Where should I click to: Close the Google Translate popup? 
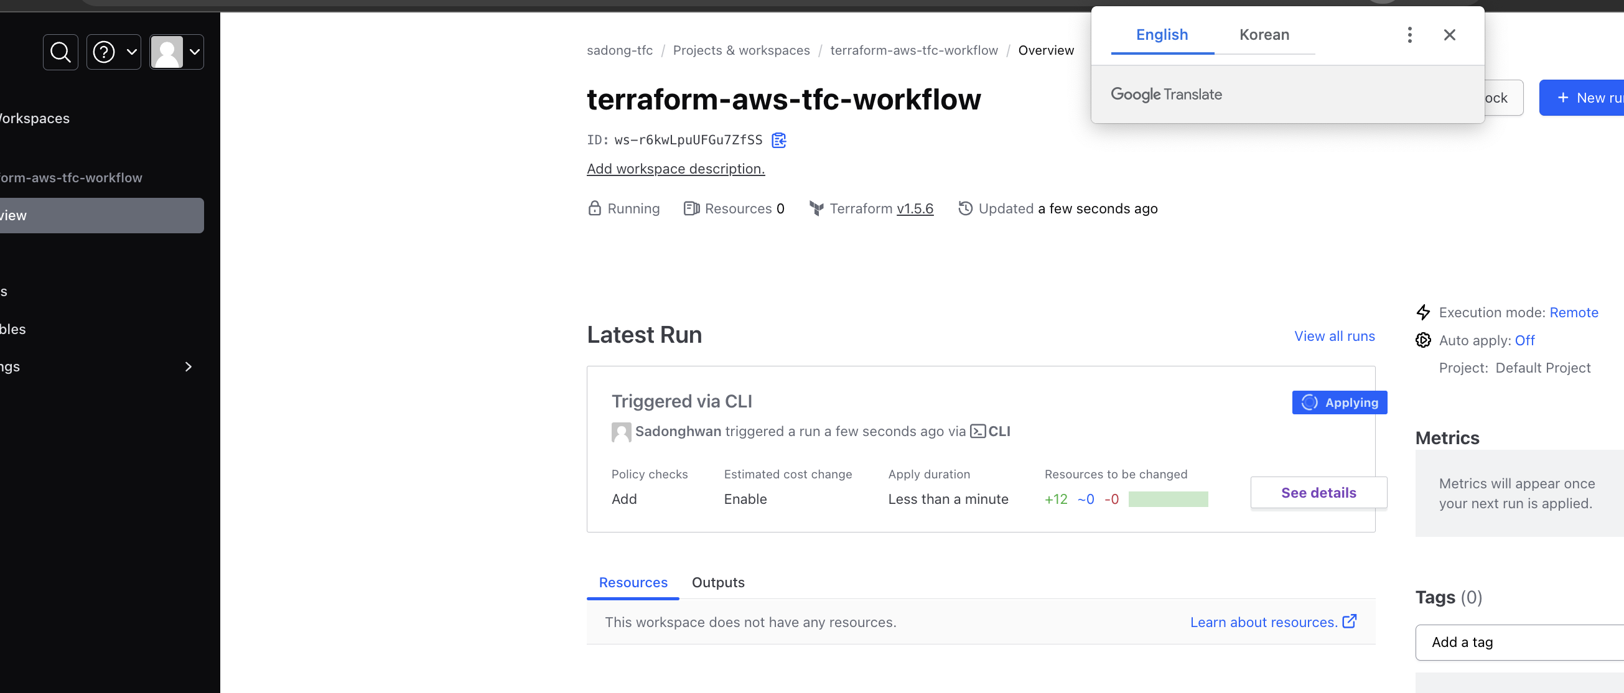coord(1449,35)
